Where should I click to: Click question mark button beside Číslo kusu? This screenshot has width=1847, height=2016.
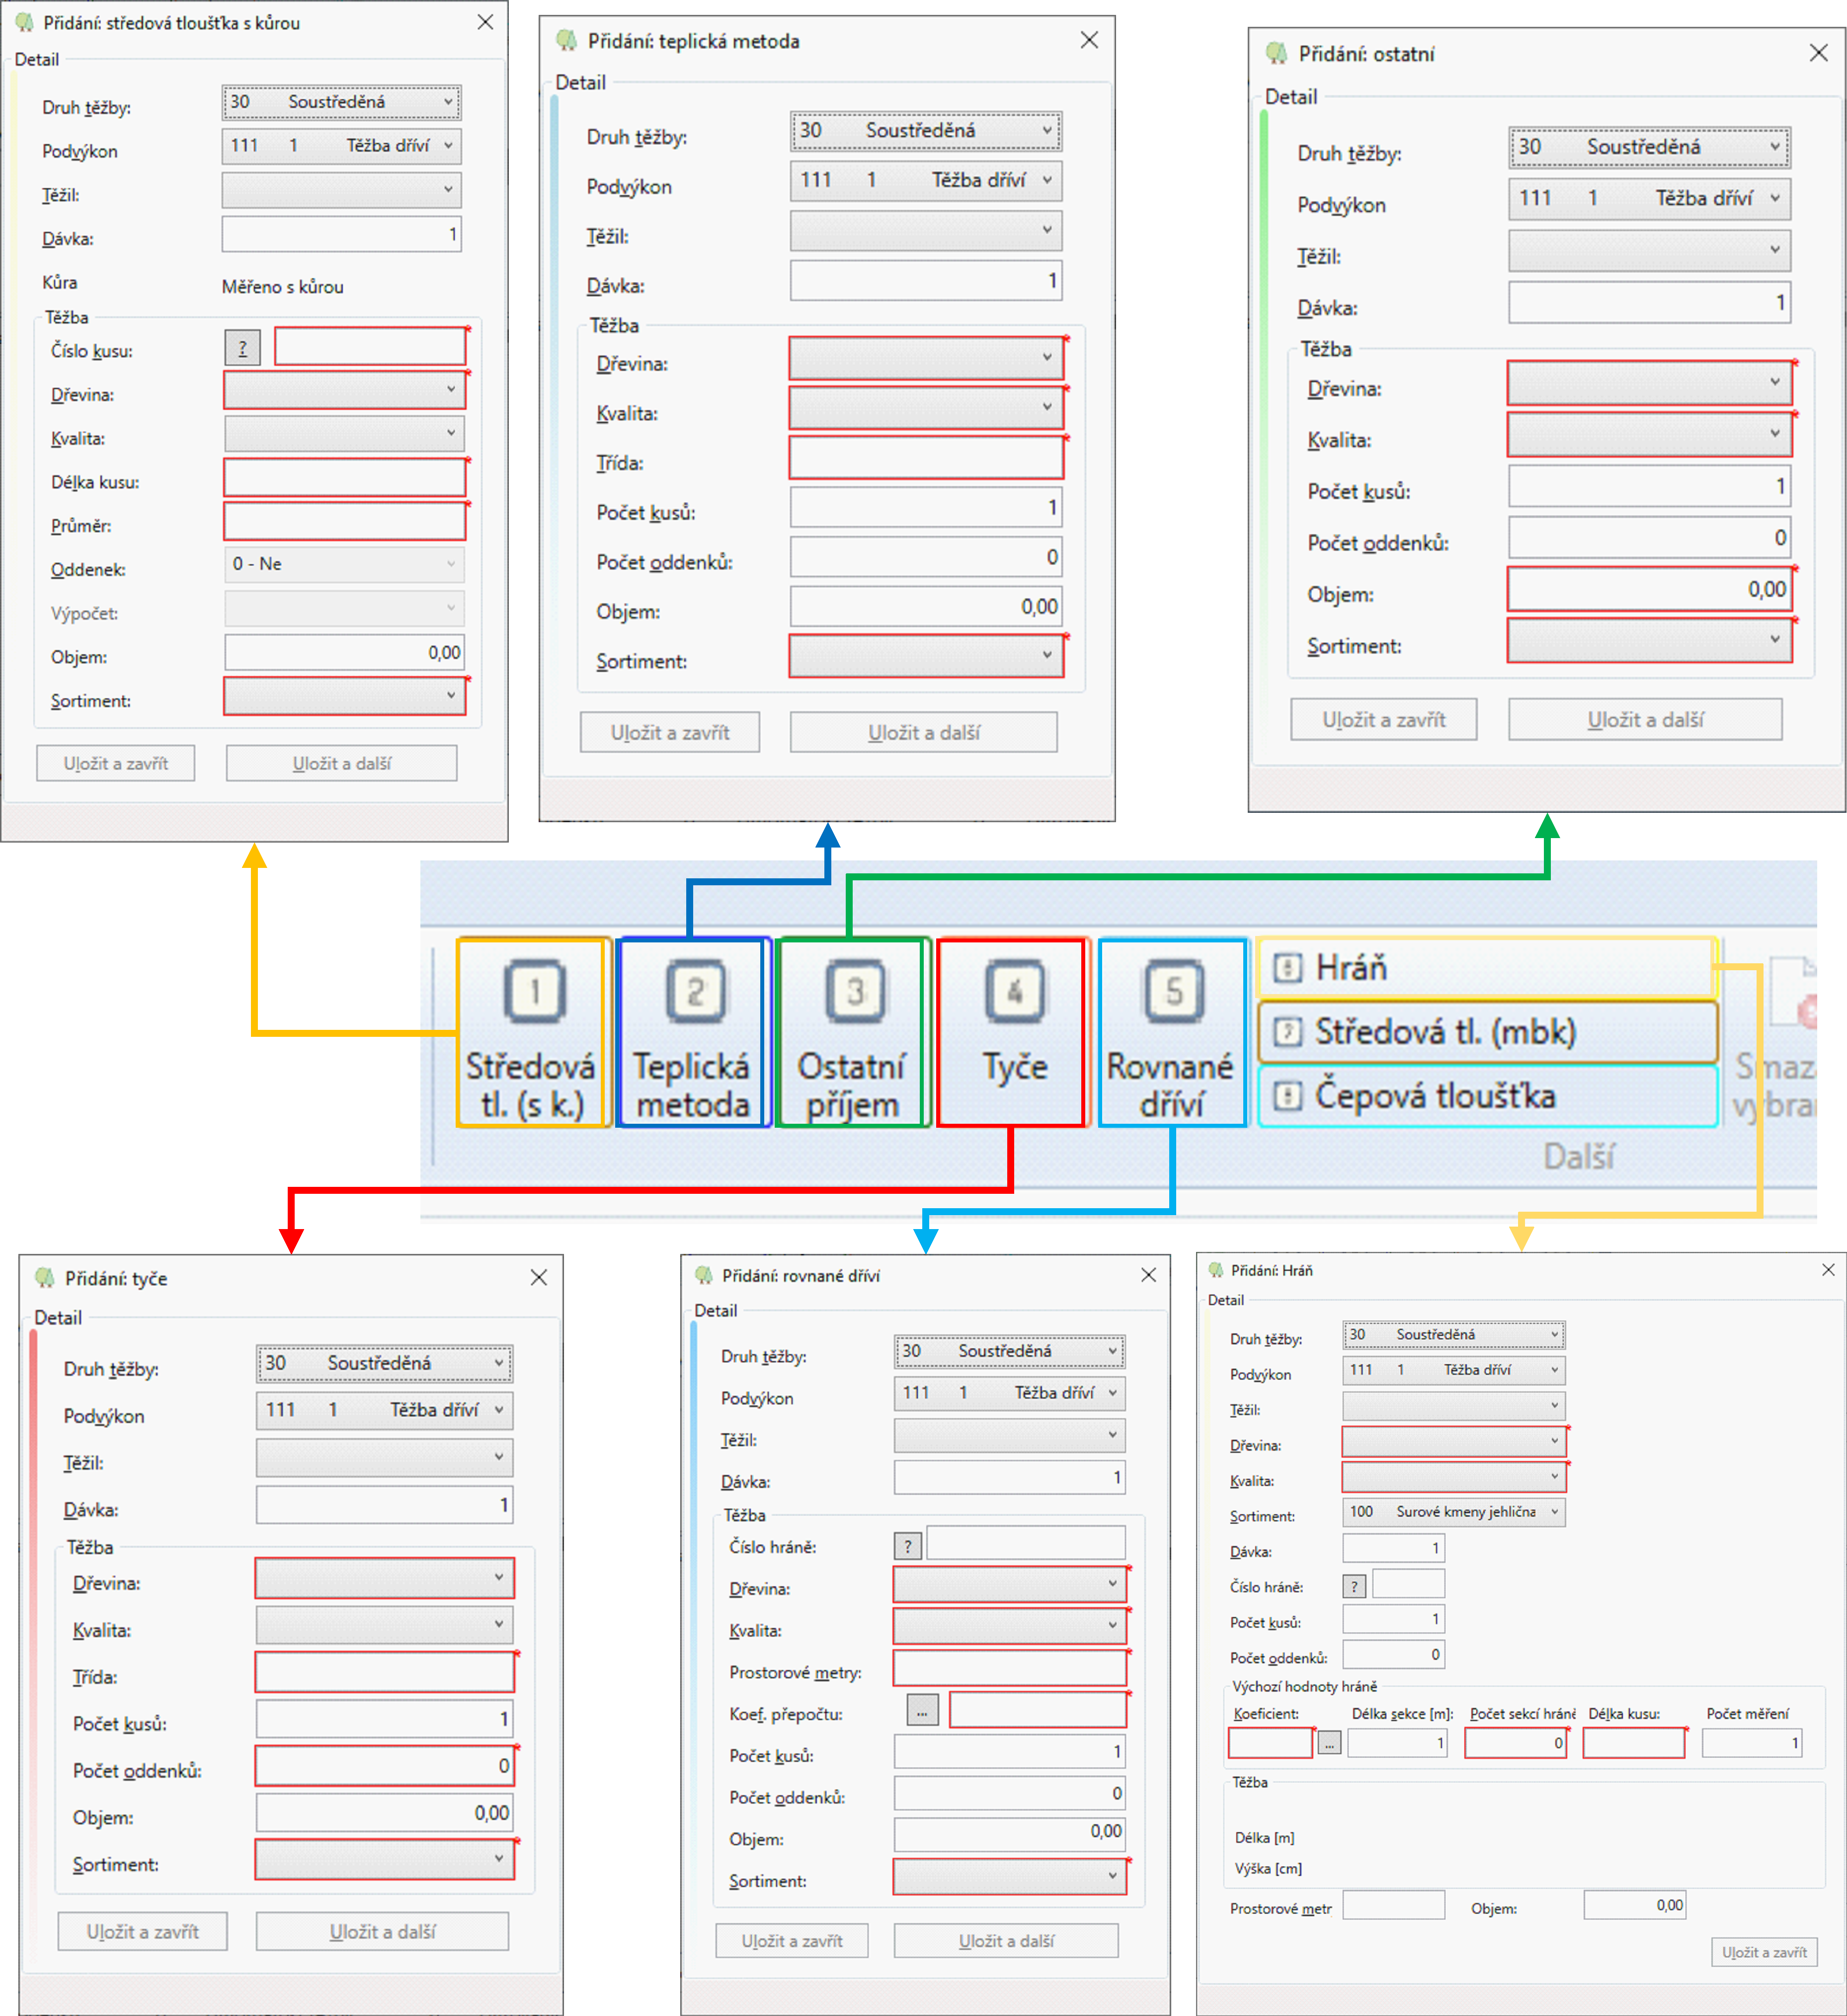pos(242,348)
